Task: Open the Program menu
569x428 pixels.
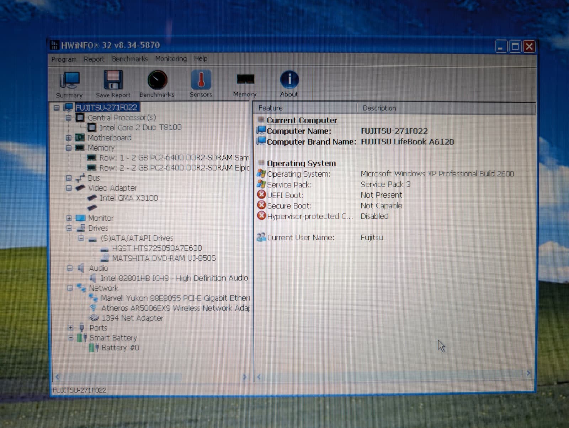Action: (64, 59)
